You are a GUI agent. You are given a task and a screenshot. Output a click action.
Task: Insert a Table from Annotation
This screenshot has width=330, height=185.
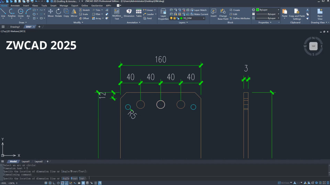click(x=139, y=13)
